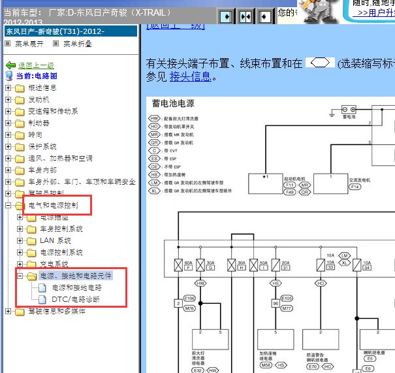The image size is (395, 373).
Task: Click the folder icon of 电源控制系统
Action: coord(31,253)
